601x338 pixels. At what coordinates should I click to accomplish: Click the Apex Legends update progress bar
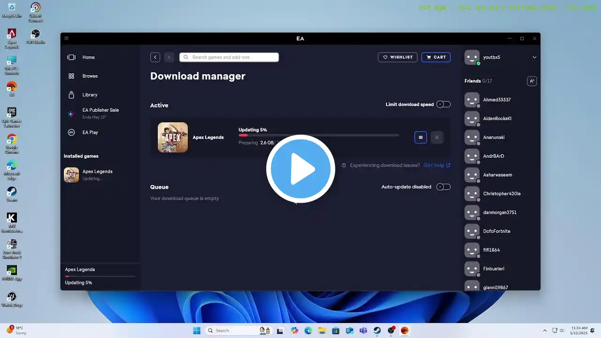[318, 135]
